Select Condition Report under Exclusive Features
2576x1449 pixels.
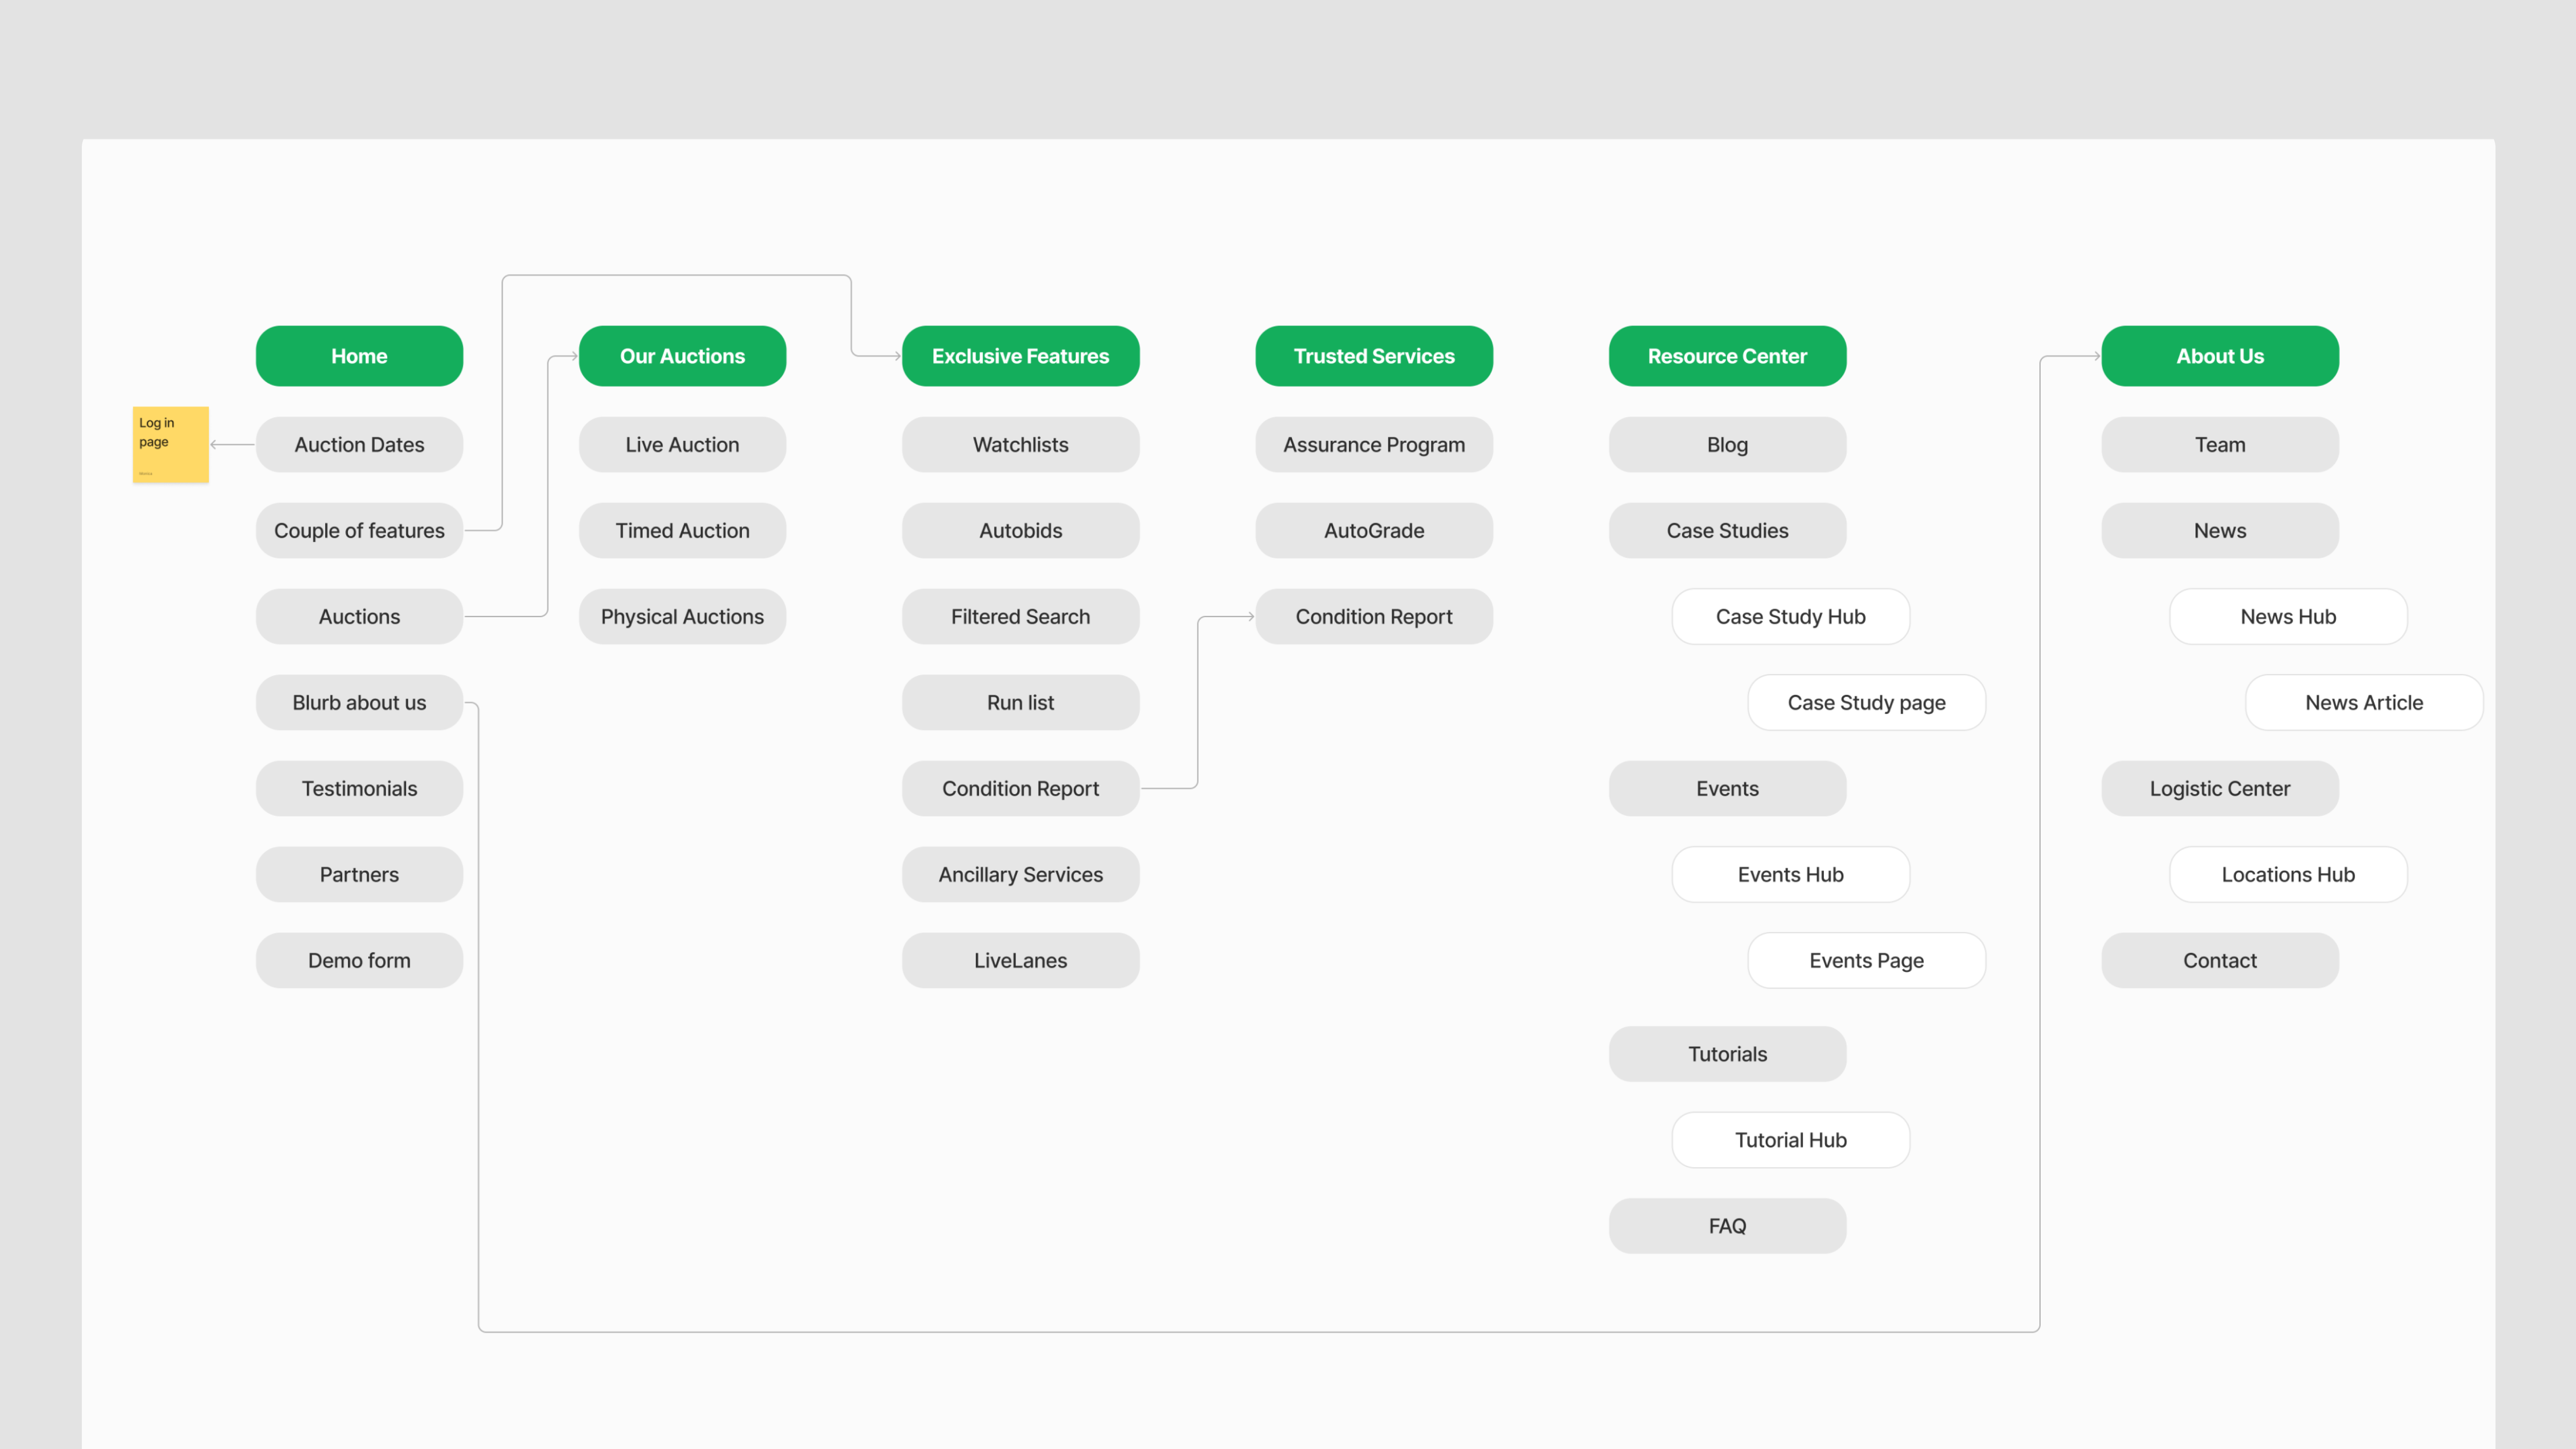tap(1020, 789)
